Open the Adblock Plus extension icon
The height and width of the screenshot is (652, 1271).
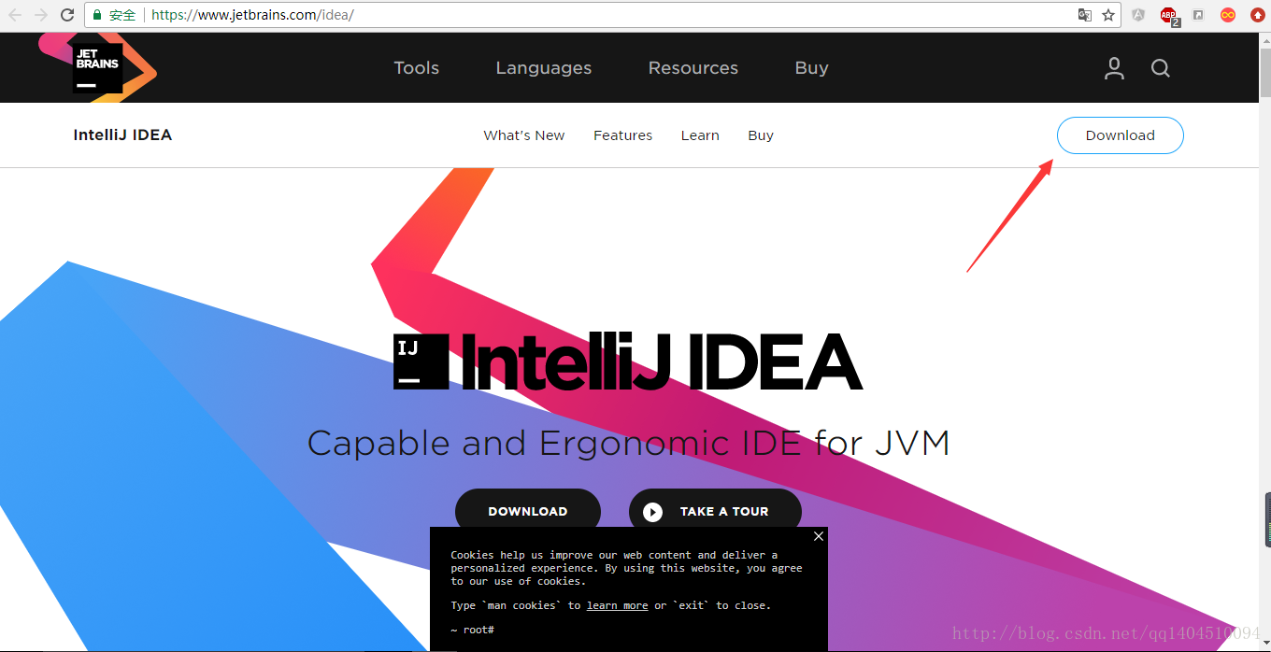click(1169, 15)
